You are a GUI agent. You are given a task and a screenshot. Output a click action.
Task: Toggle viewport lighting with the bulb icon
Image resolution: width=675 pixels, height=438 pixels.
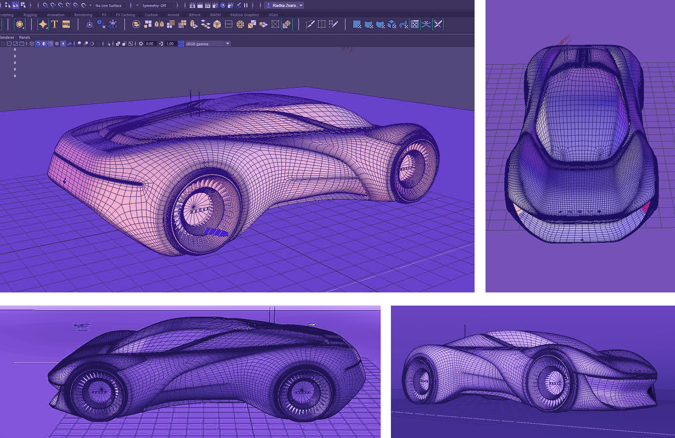coord(63,43)
